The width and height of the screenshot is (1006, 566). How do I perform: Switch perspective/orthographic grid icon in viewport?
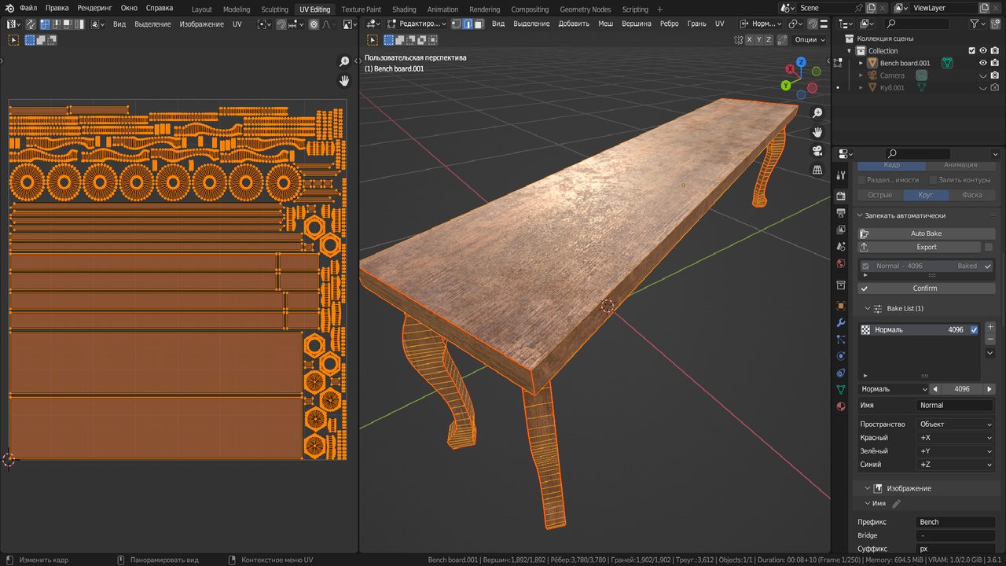pyautogui.click(x=817, y=170)
